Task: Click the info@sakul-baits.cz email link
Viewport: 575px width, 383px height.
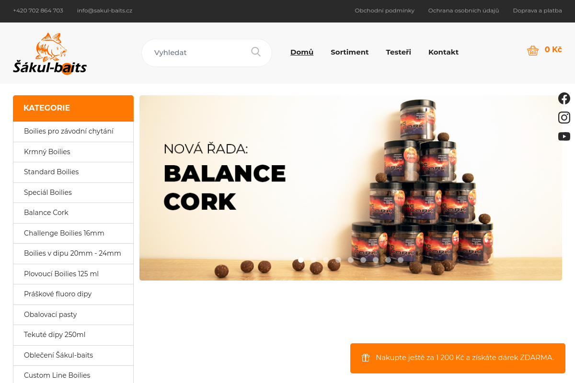Action: tap(104, 11)
